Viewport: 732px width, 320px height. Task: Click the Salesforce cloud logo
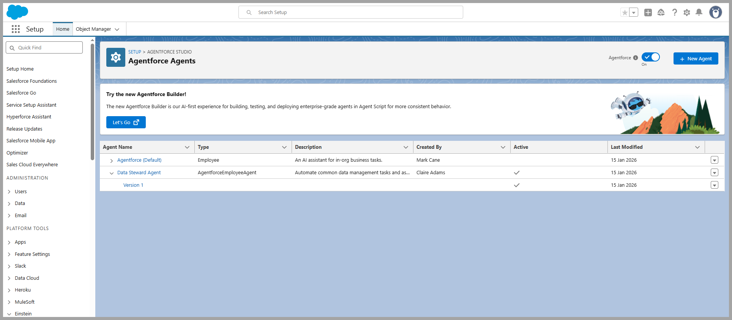point(17,12)
